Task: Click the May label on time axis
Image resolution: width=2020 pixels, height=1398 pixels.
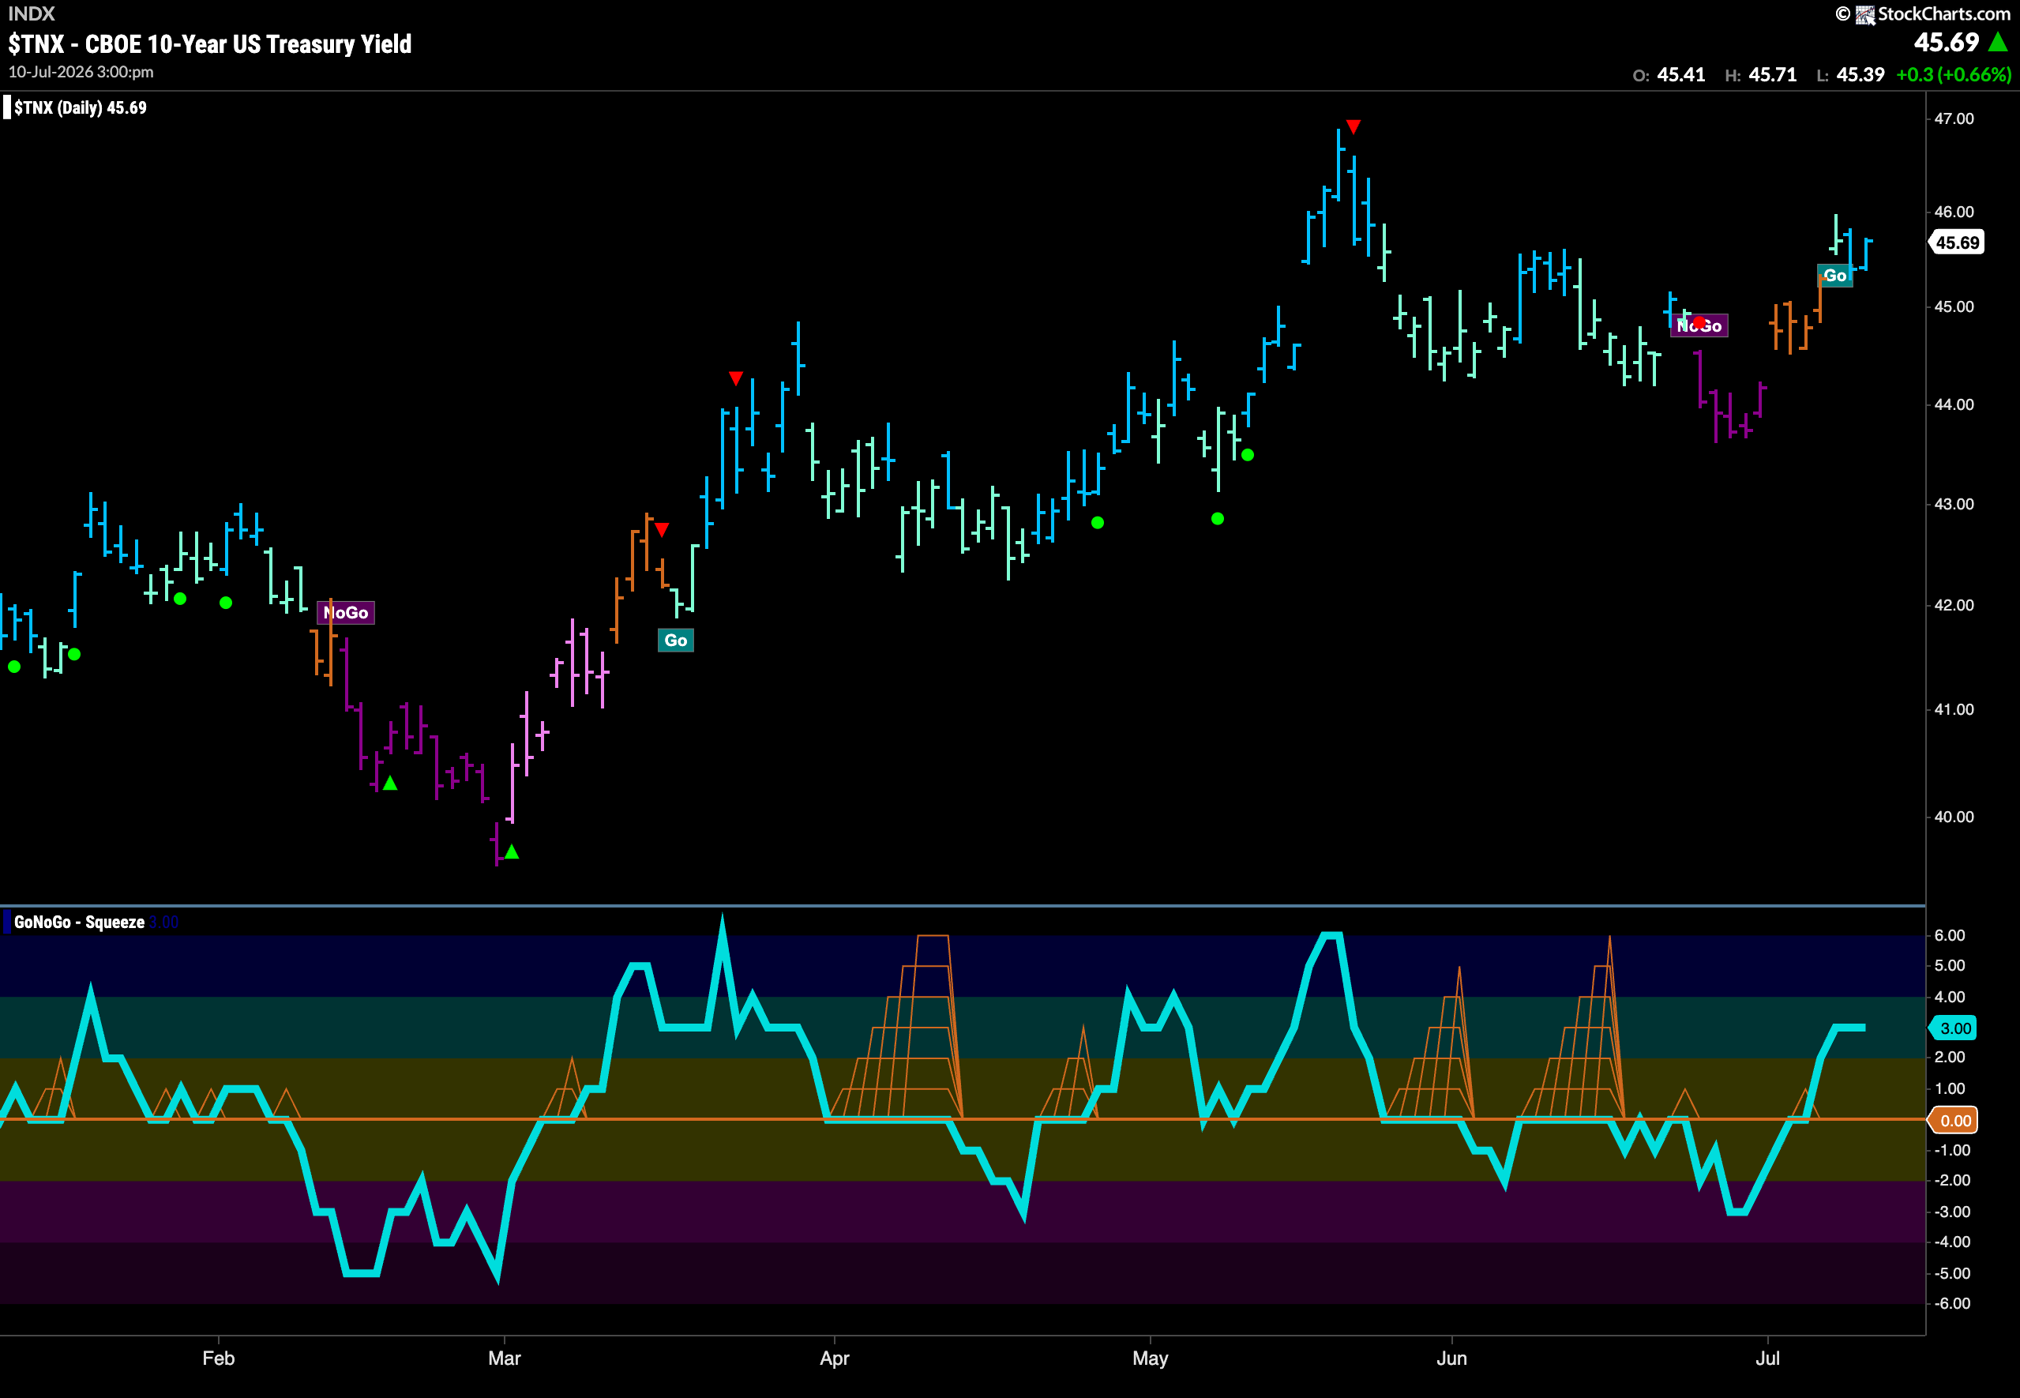Action: coord(1150,1358)
